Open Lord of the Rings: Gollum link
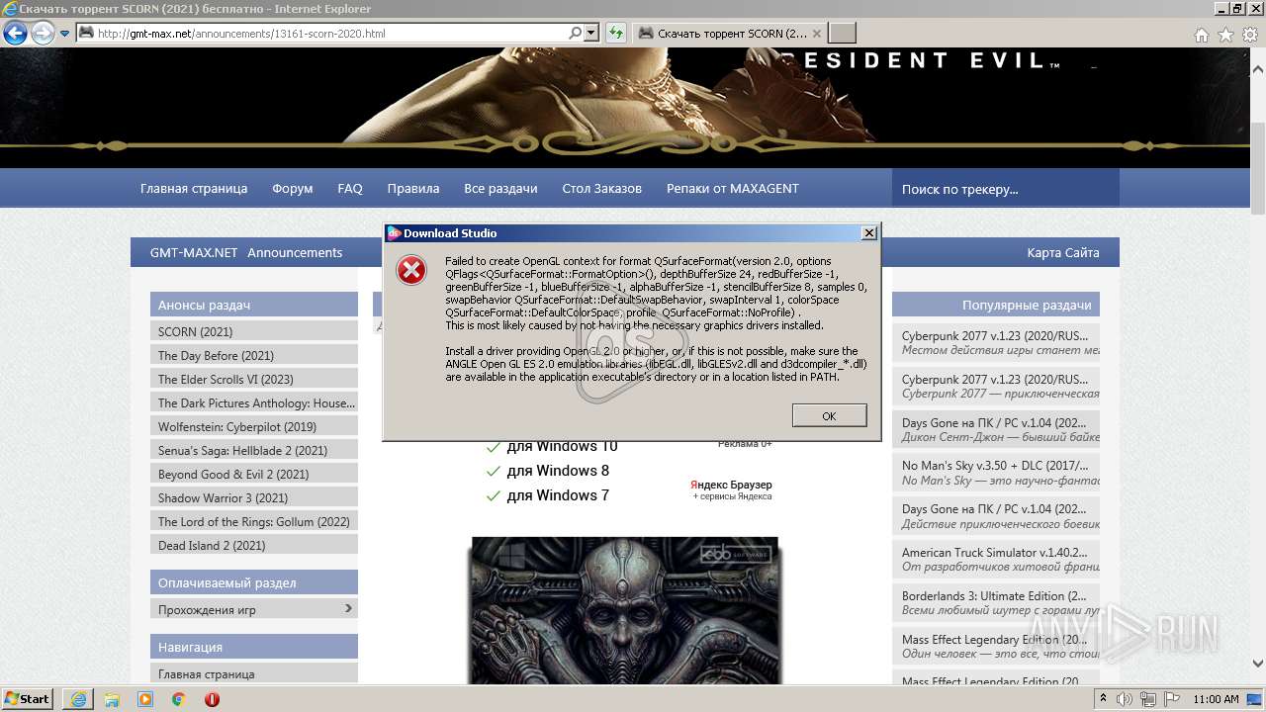 [254, 521]
